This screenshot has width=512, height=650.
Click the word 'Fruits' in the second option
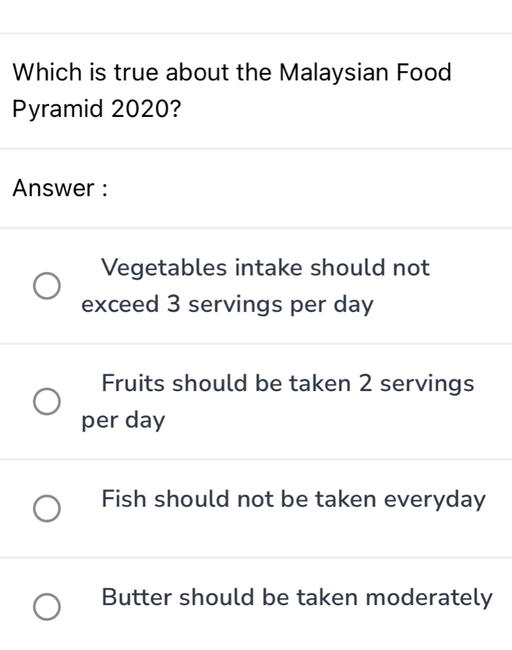134,383
